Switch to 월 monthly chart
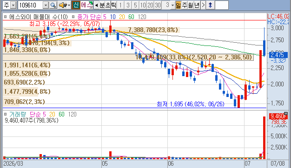Screen dimensions: 291x168 (x=191, y=5)
